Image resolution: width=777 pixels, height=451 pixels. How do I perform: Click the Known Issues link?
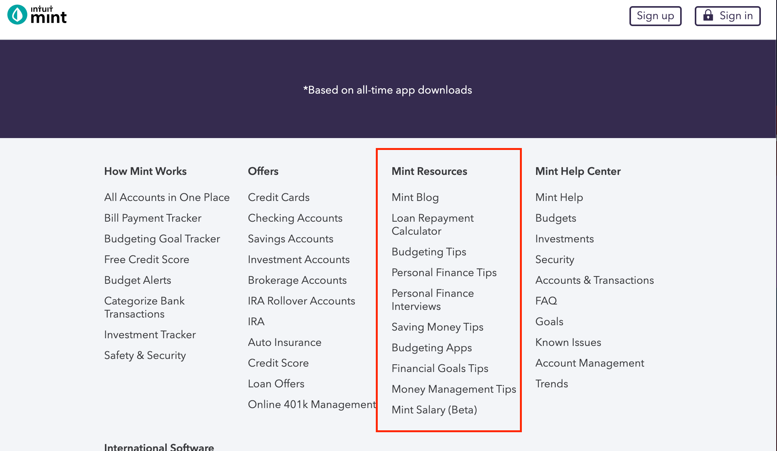(x=568, y=342)
